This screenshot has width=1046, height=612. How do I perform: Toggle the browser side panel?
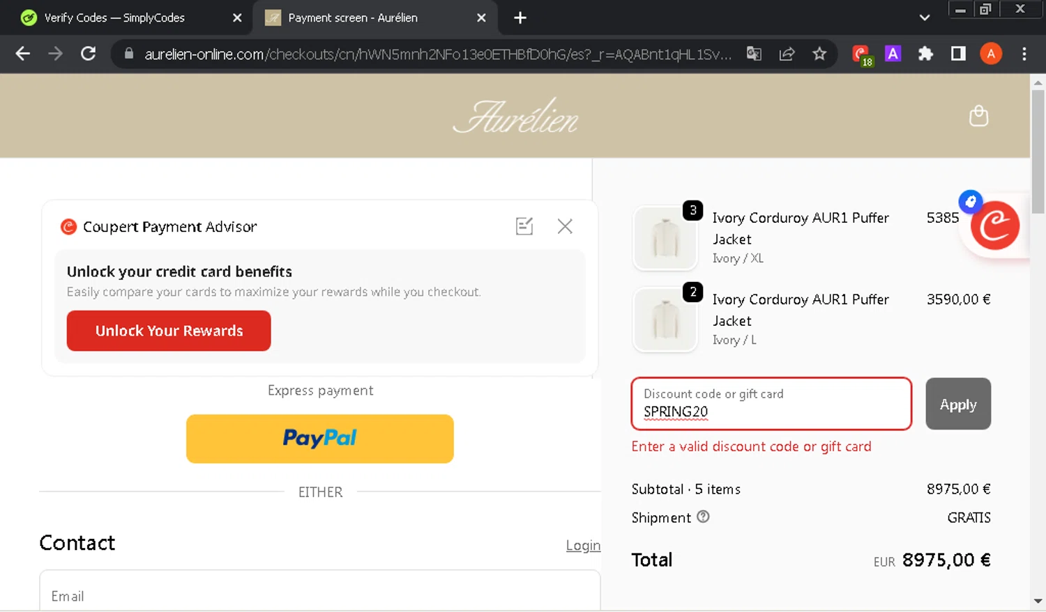pos(958,54)
